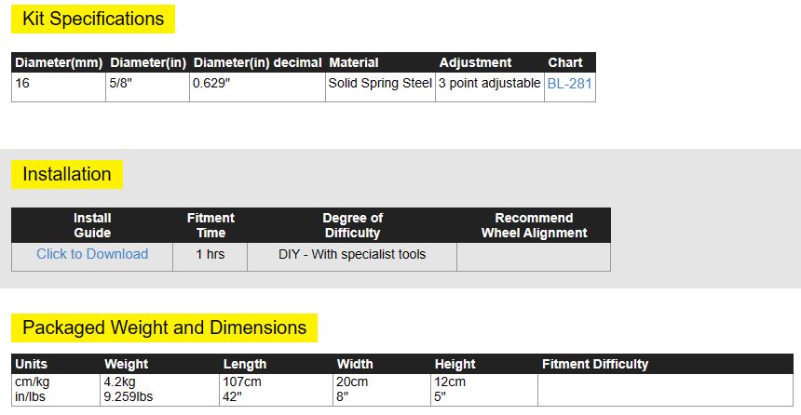Screen dimensions: 801x415
Task: Click the Recommend Wheel Alignment header
Action: [x=534, y=225]
